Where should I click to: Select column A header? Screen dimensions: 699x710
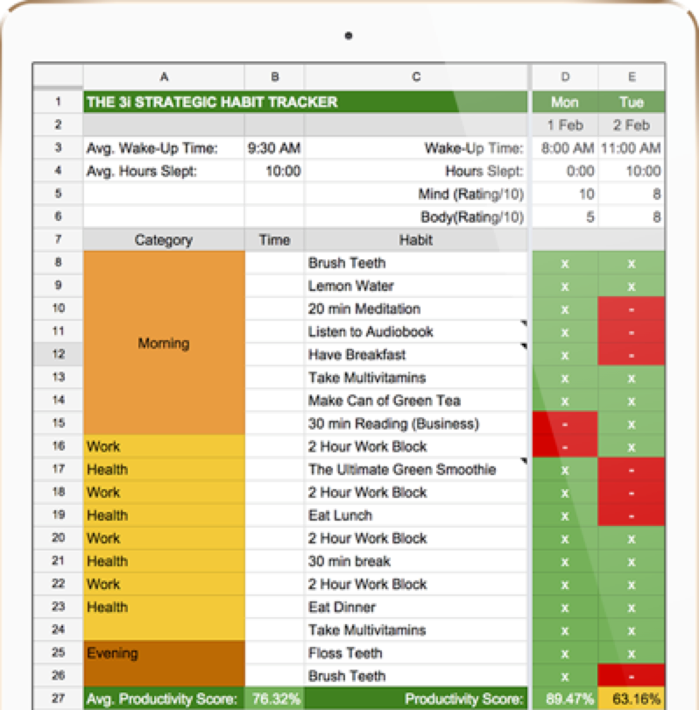pos(164,76)
